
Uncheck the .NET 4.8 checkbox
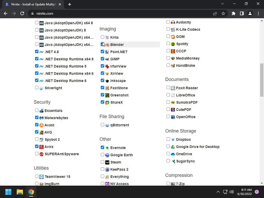[37, 52]
